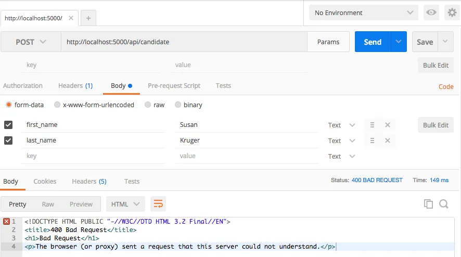The image size is (461, 257).
Task: Choose x-www-form-urlencoded body type
Action: click(x=57, y=105)
